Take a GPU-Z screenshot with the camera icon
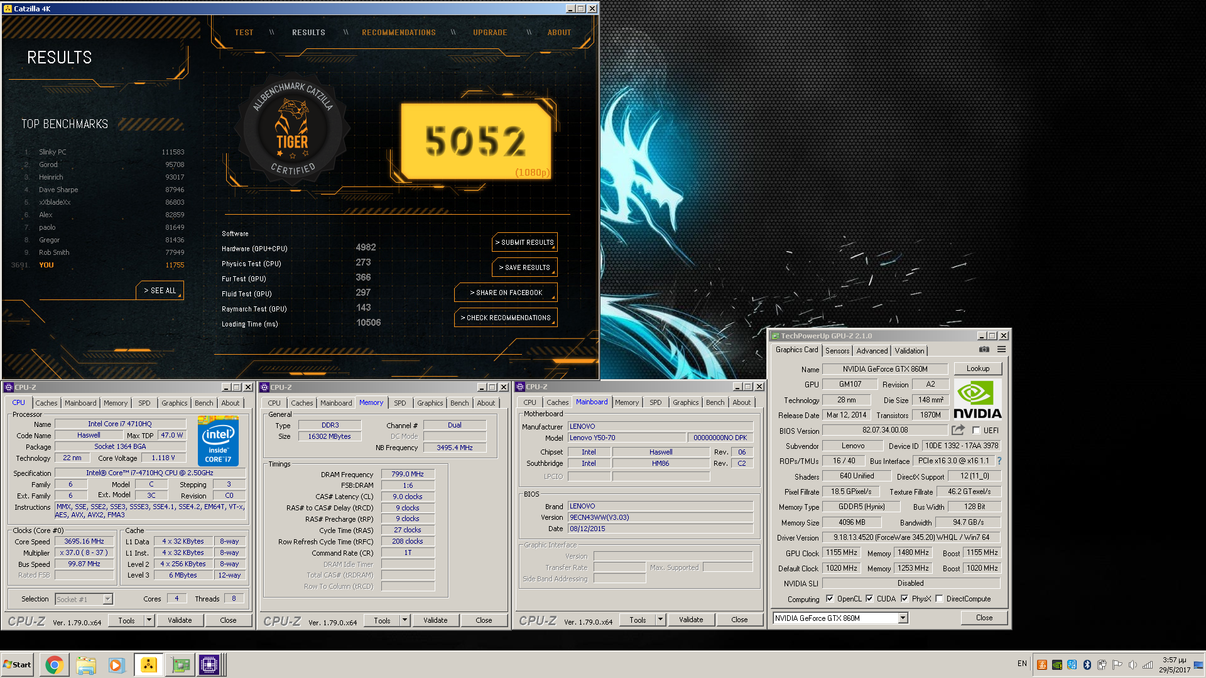 click(984, 350)
